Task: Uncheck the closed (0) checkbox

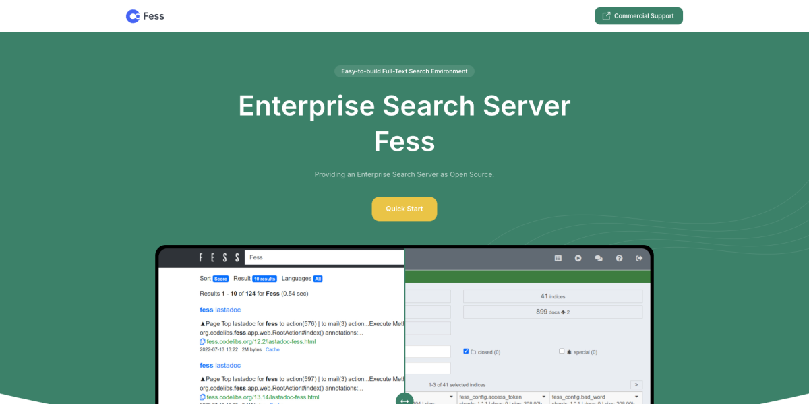Action: (466, 351)
